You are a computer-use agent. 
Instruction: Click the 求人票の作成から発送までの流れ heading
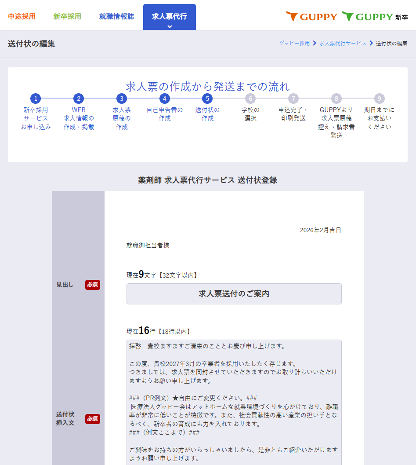[x=207, y=86]
